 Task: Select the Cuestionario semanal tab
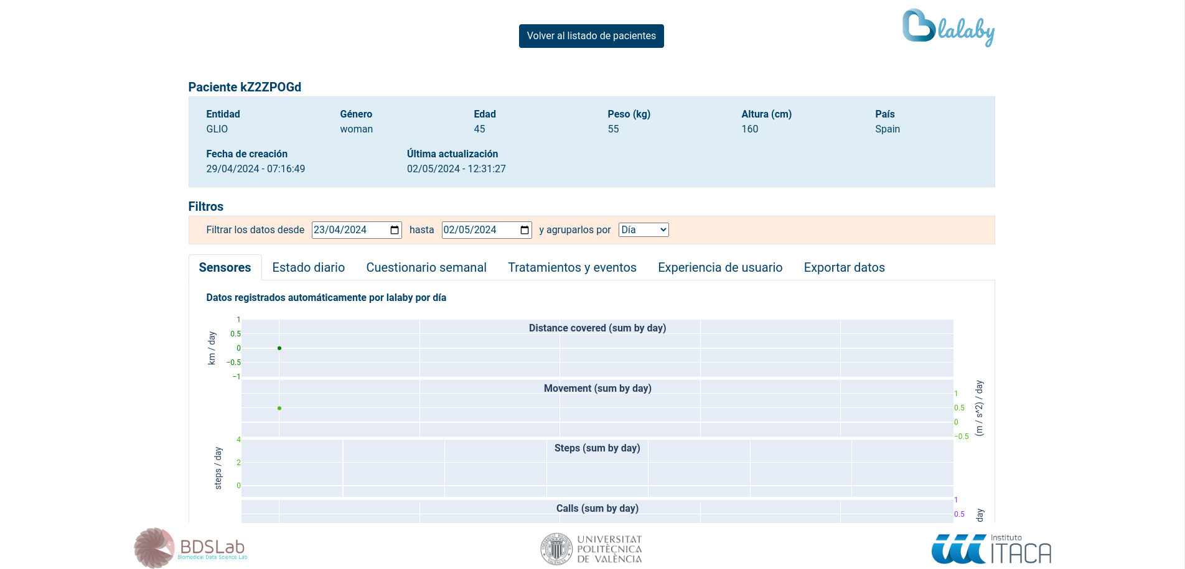pos(426,267)
